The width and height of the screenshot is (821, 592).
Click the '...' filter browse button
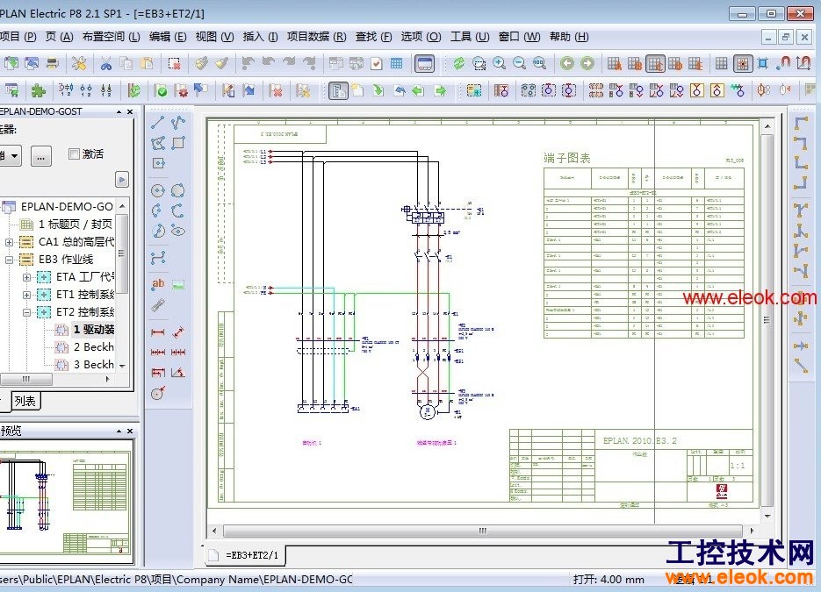pyautogui.click(x=41, y=155)
